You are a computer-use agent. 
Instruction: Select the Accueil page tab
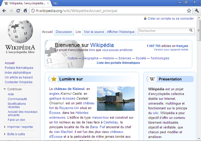pyautogui.click(x=47, y=32)
